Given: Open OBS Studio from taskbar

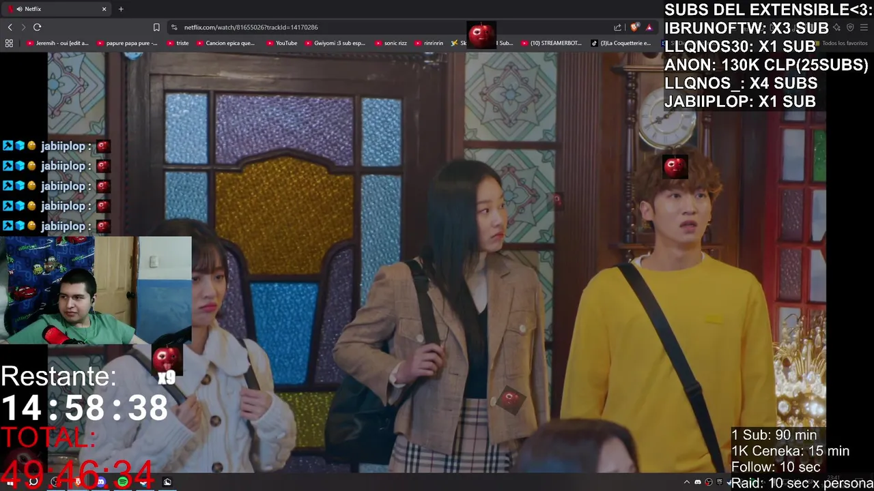Looking at the screenshot, I should click(54, 482).
